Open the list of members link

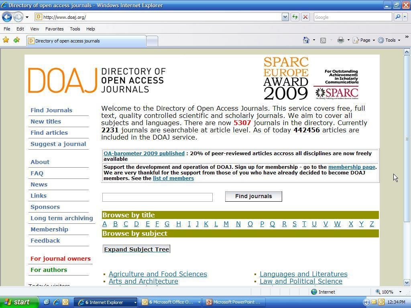(x=173, y=178)
